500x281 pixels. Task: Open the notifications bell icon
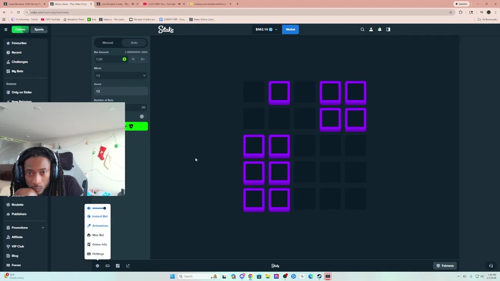coord(380,29)
